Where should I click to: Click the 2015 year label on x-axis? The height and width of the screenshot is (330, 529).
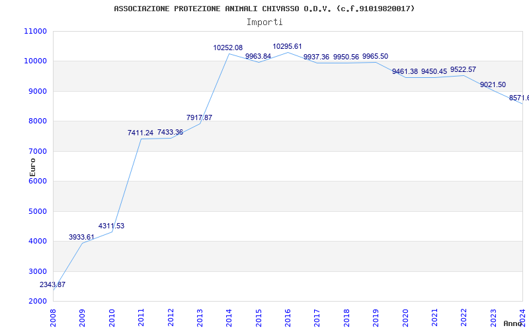[259, 317]
